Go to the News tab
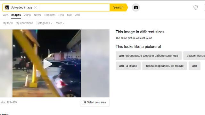The width and height of the screenshot is (205, 115). tap(37, 15)
